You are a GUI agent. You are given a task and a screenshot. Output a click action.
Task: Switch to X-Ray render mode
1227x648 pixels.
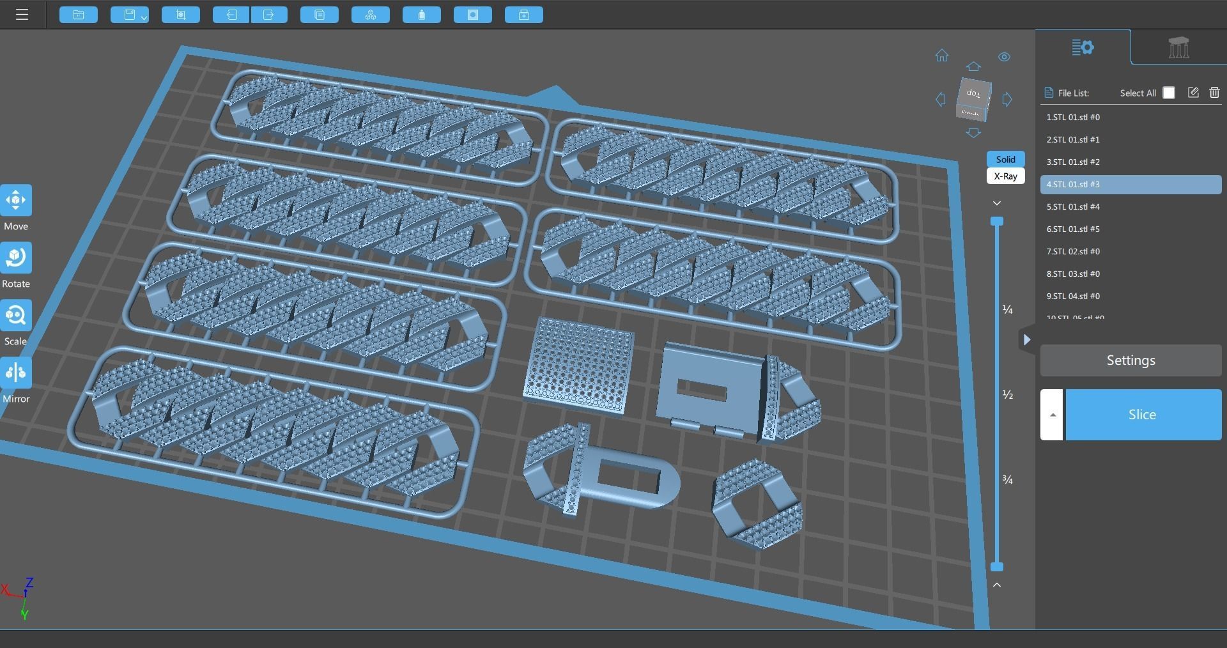1005,176
